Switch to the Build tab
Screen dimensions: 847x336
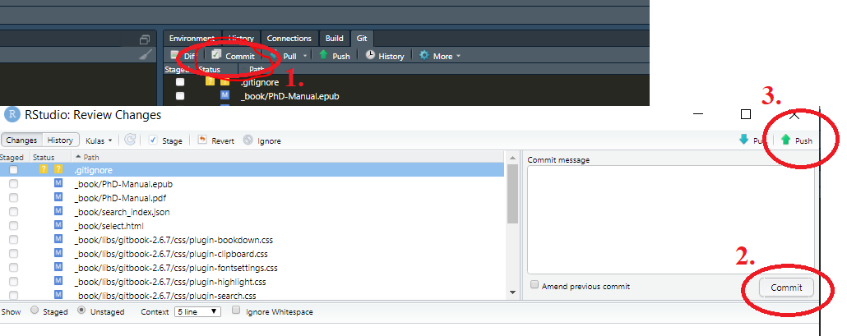(x=334, y=38)
